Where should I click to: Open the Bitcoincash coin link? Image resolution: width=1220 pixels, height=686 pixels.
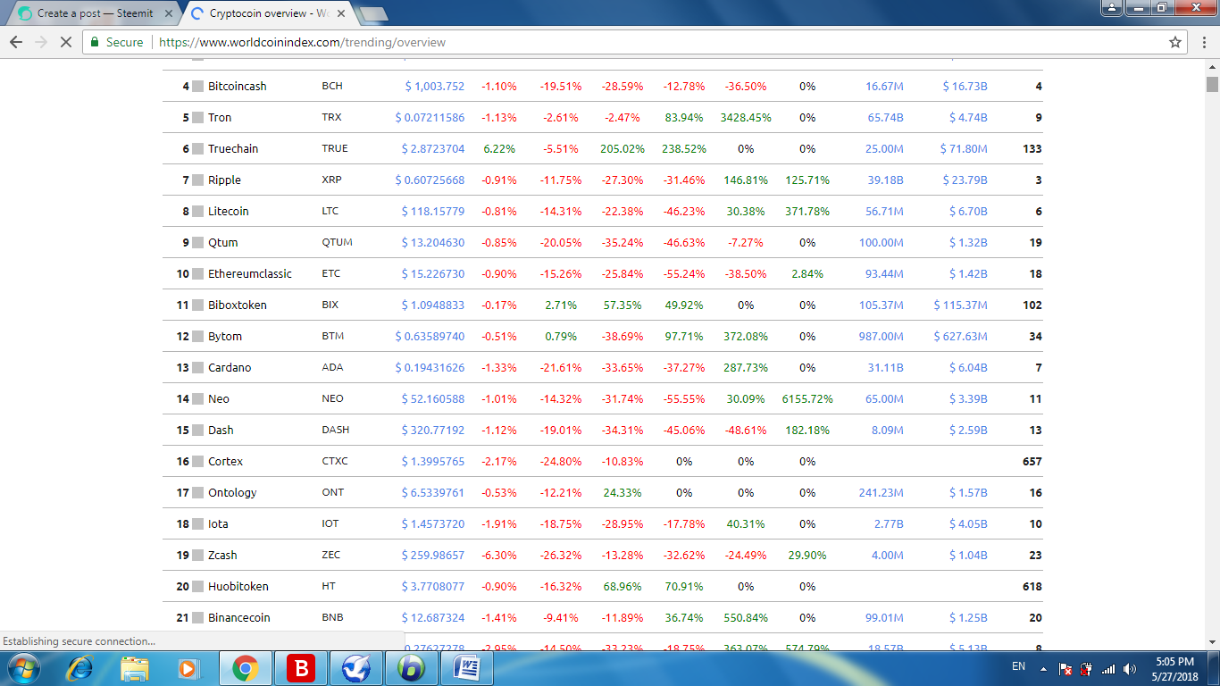(x=238, y=87)
